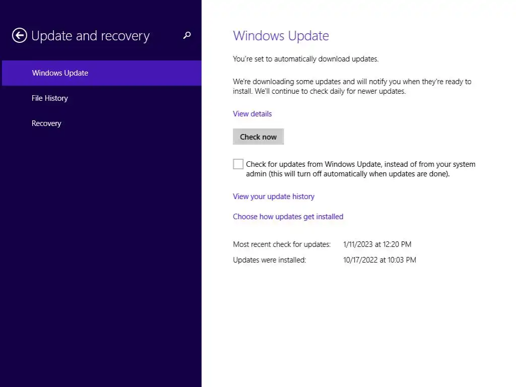The image size is (516, 387).
Task: Click the View details link
Action: click(x=252, y=114)
